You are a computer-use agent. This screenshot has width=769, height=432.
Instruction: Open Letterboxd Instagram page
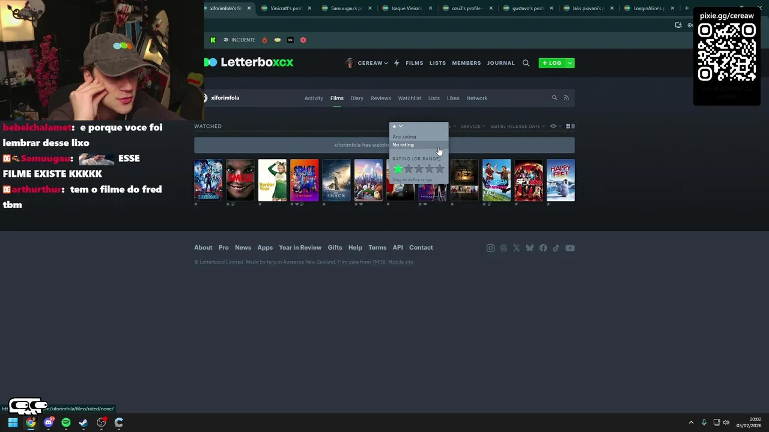[x=490, y=248]
